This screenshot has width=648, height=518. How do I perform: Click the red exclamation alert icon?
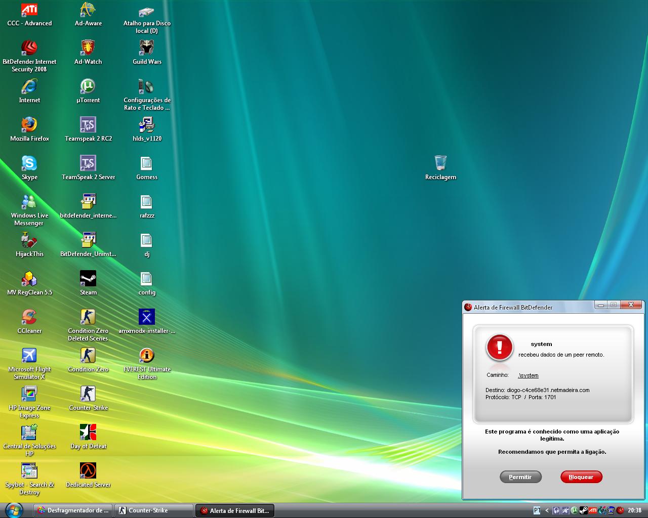click(x=500, y=347)
